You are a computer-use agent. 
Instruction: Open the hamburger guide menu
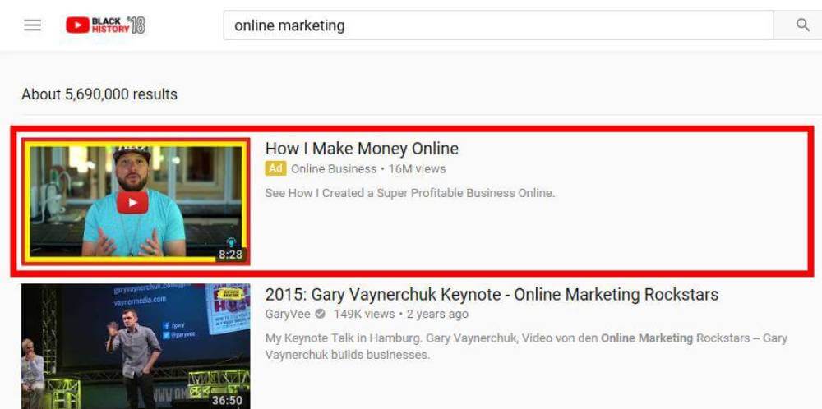tap(33, 25)
